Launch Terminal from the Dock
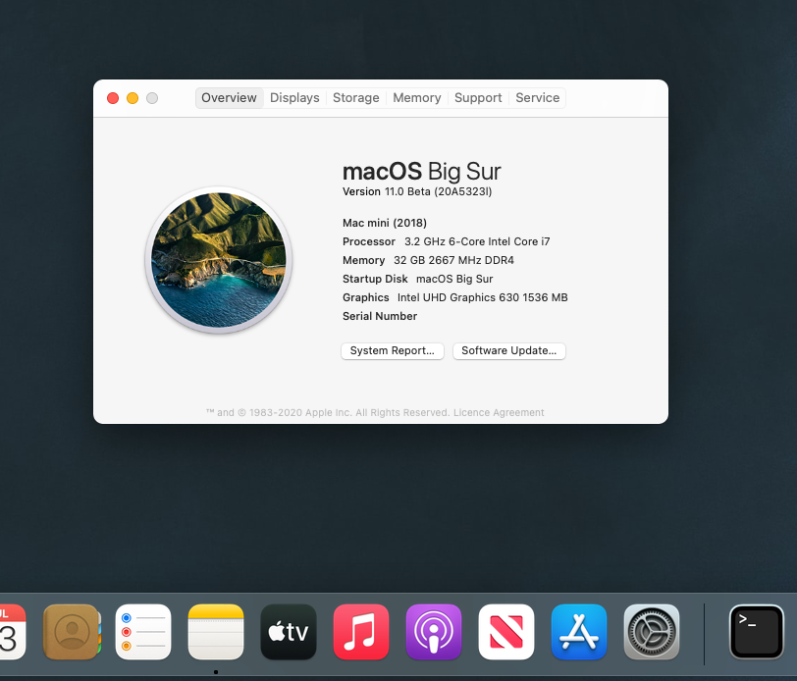The width and height of the screenshot is (797, 681). [757, 632]
